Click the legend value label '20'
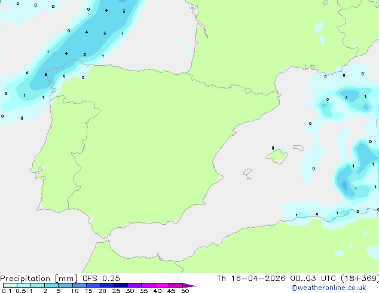This screenshot has height=293, width=379. [x=102, y=291]
